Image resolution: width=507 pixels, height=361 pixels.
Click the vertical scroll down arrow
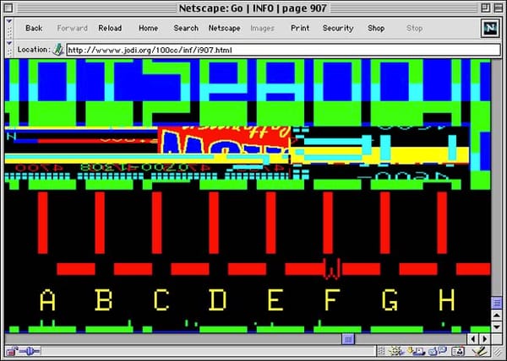[497, 326]
